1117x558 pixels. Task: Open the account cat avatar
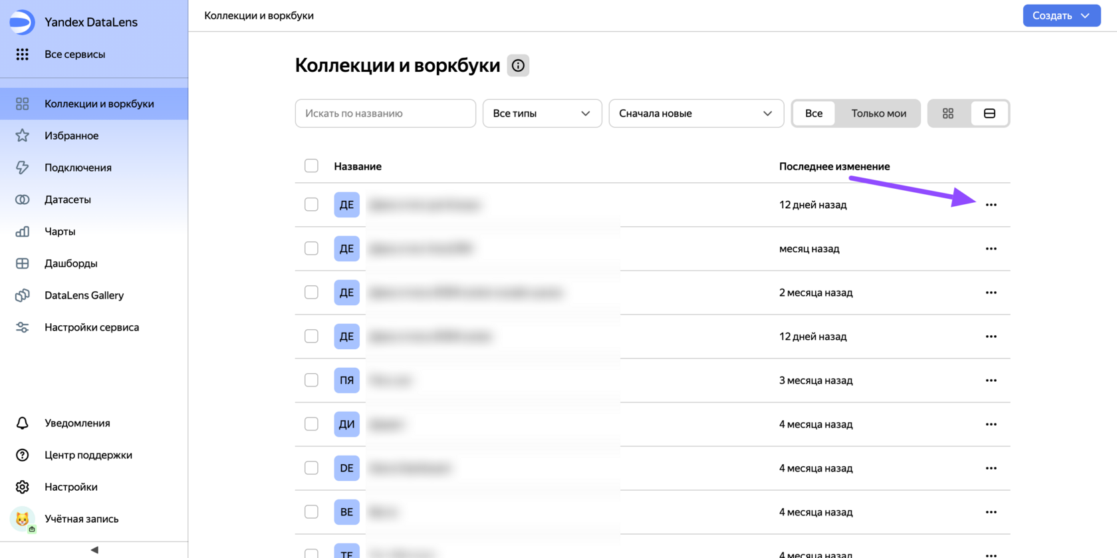pyautogui.click(x=23, y=519)
